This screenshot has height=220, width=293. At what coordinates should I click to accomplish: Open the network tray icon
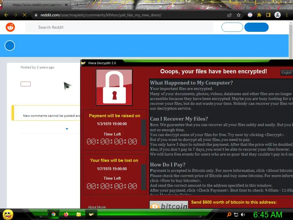(236, 215)
